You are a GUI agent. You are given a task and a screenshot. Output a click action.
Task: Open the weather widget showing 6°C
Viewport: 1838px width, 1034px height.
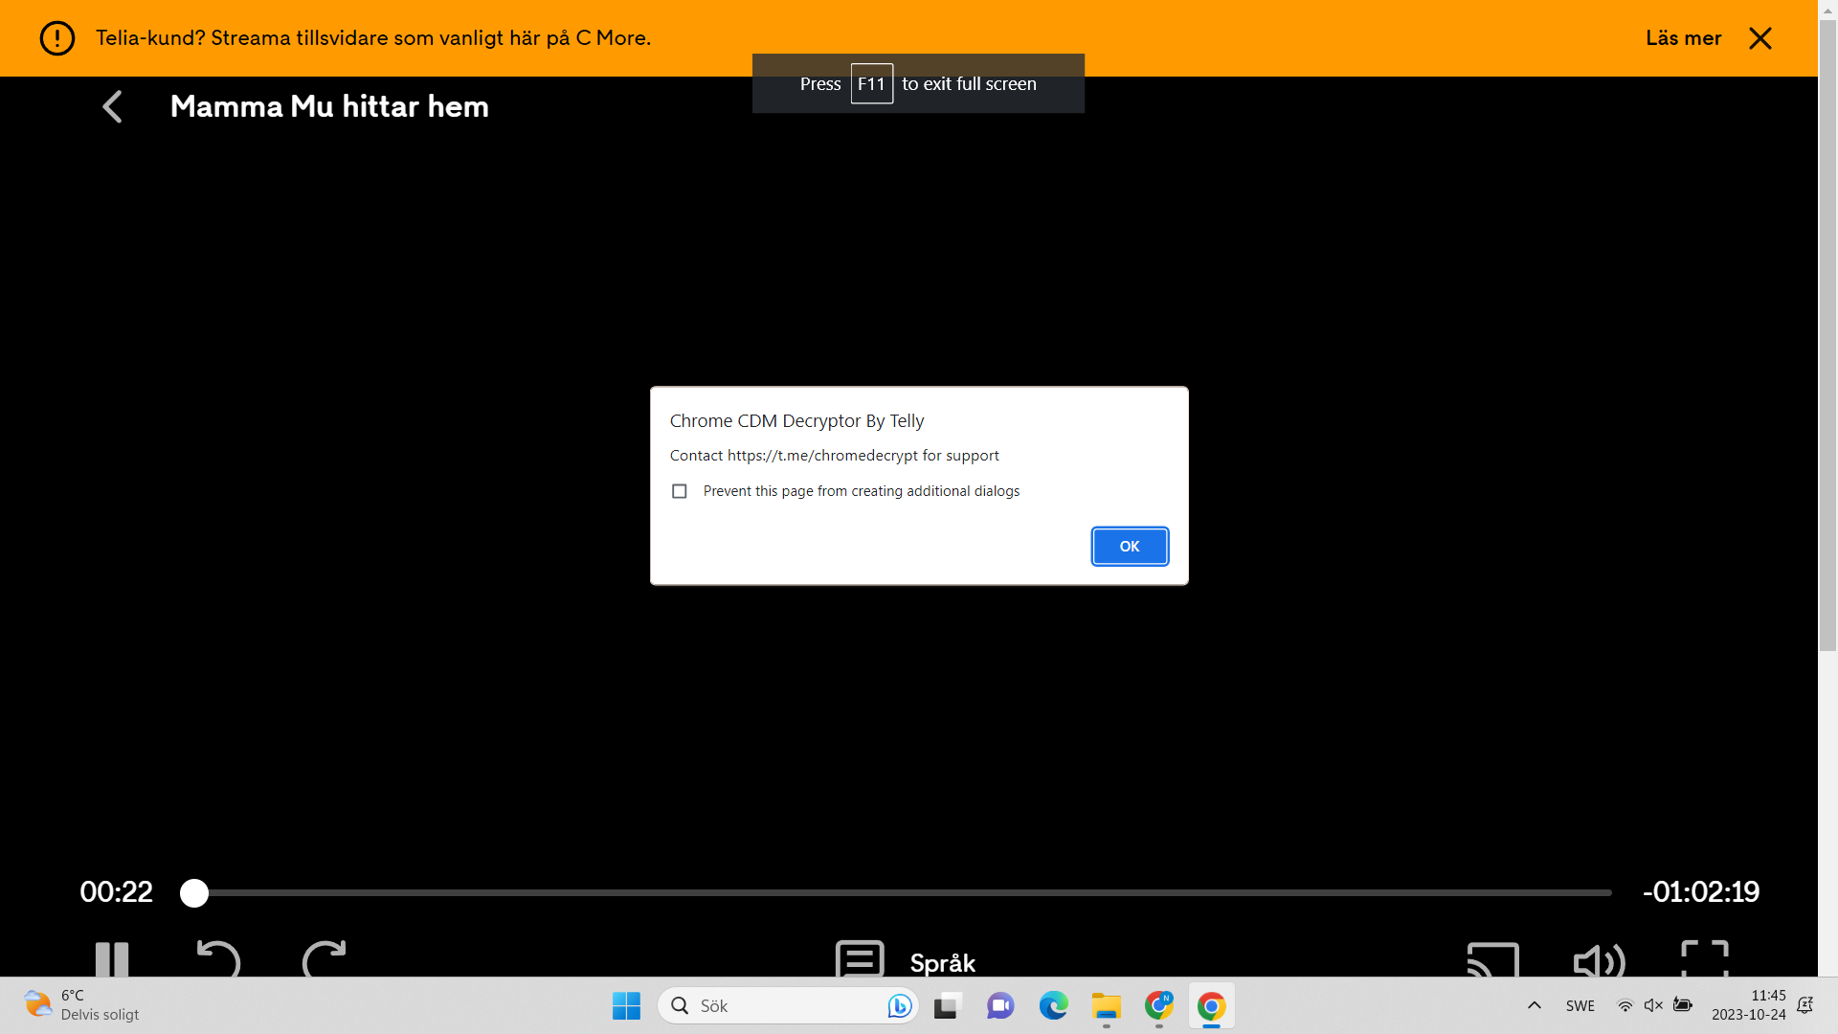click(81, 1005)
